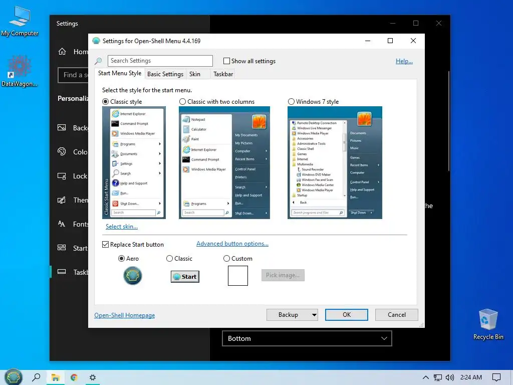Open the Backup dropdown arrow
513x385 pixels.
click(x=314, y=315)
